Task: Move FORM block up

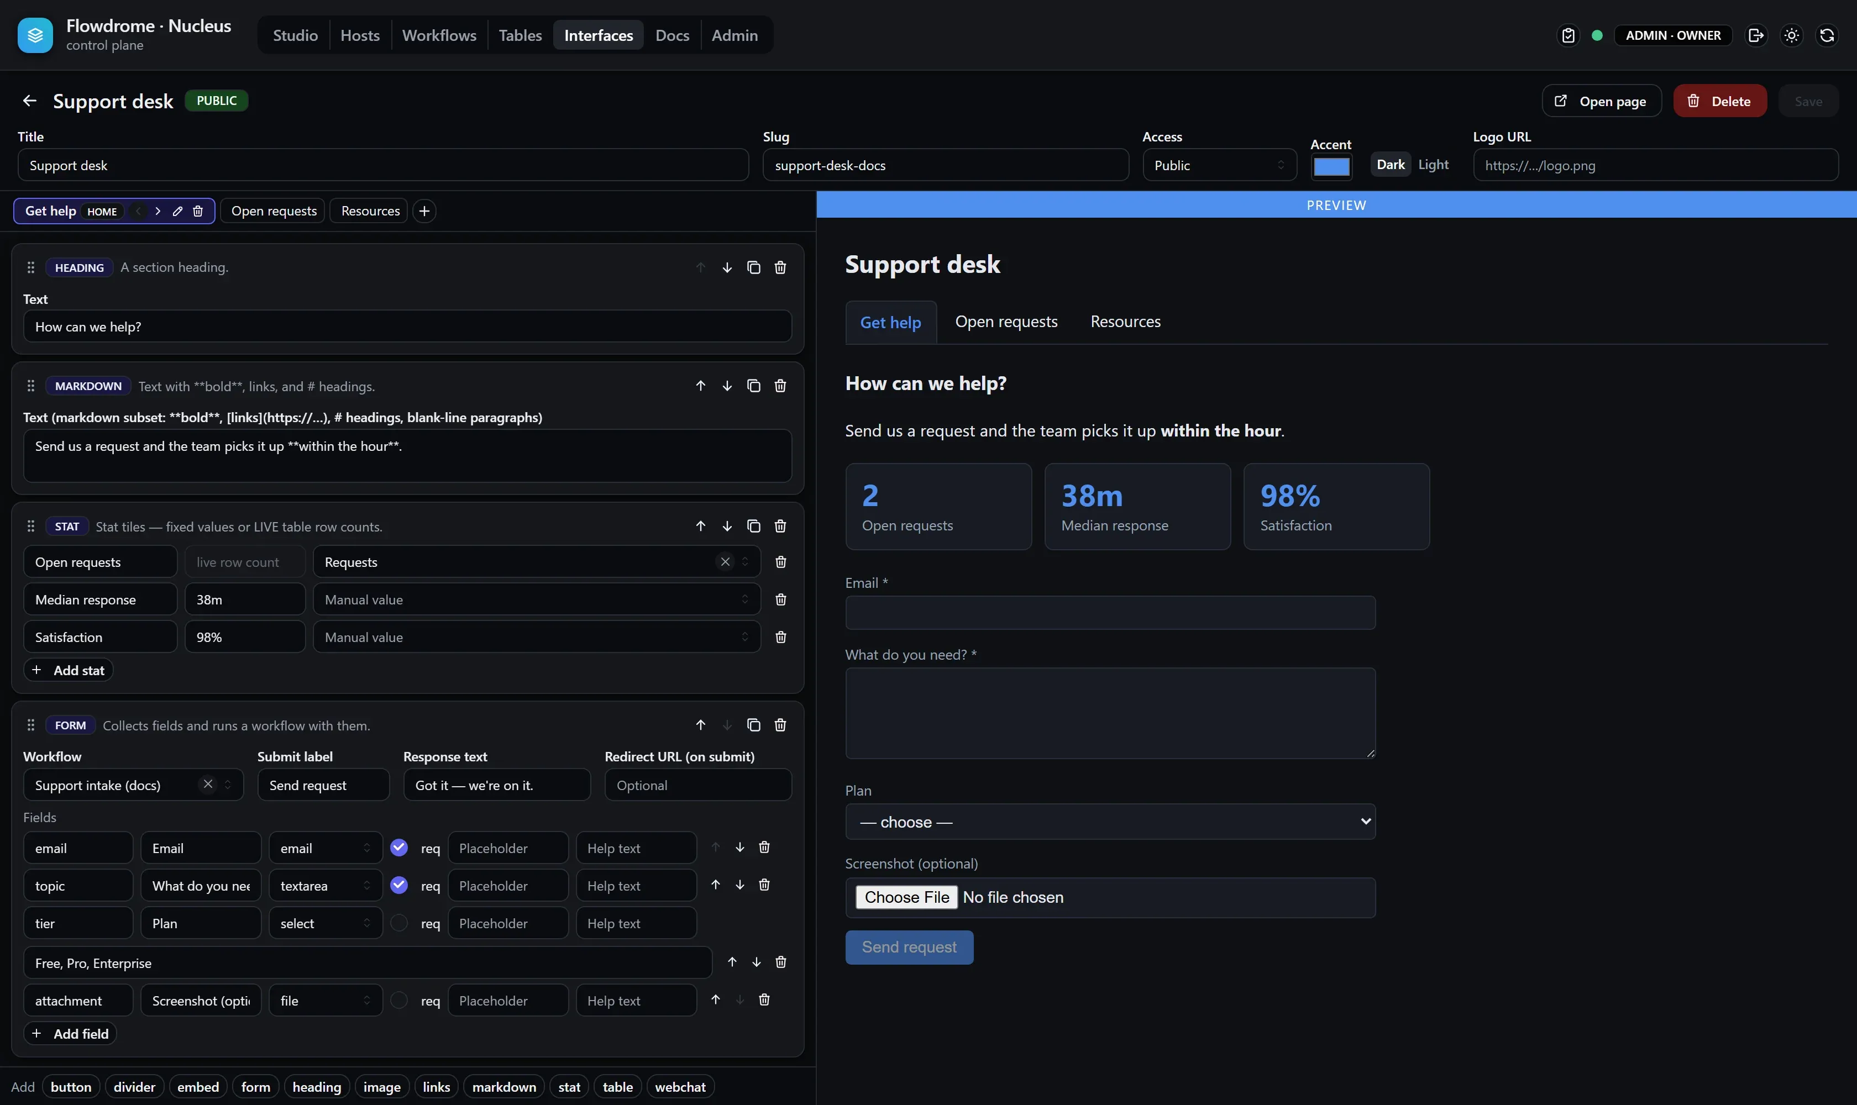Action: point(700,725)
